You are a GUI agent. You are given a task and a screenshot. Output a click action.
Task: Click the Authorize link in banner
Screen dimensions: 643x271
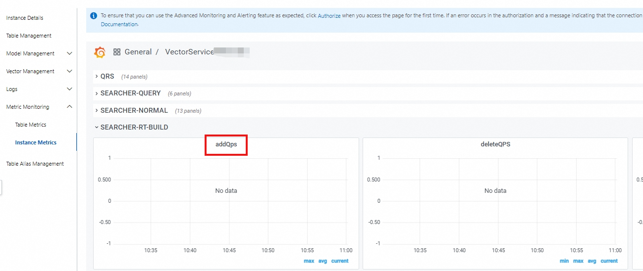329,16
